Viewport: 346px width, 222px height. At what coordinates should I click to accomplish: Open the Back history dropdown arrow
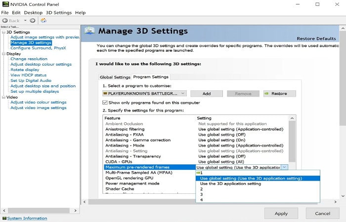click(25, 21)
